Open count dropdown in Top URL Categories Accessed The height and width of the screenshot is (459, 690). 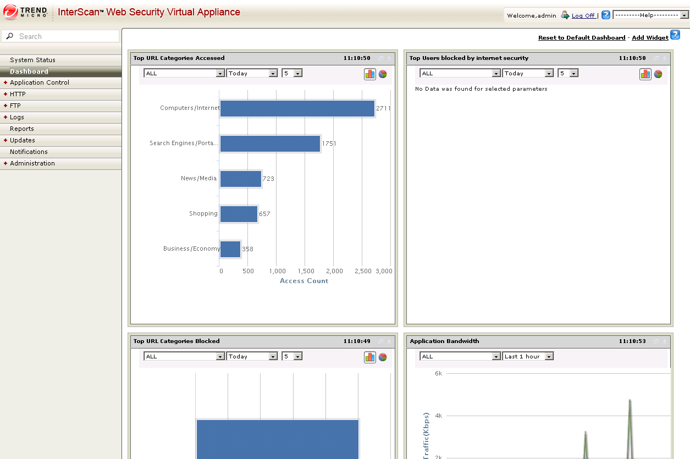pos(292,73)
